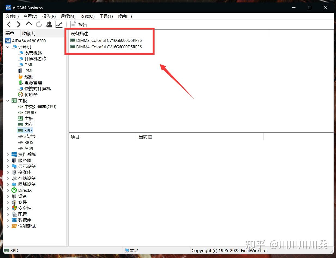Open the 远程(M) menu

(68, 16)
